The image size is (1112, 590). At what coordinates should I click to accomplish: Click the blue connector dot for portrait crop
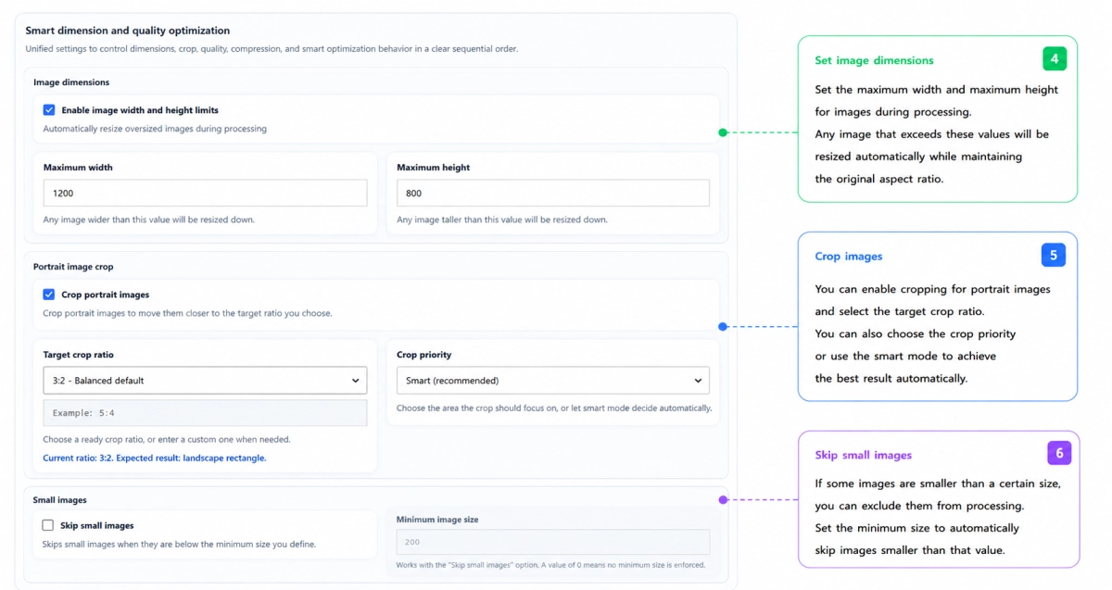(x=723, y=326)
